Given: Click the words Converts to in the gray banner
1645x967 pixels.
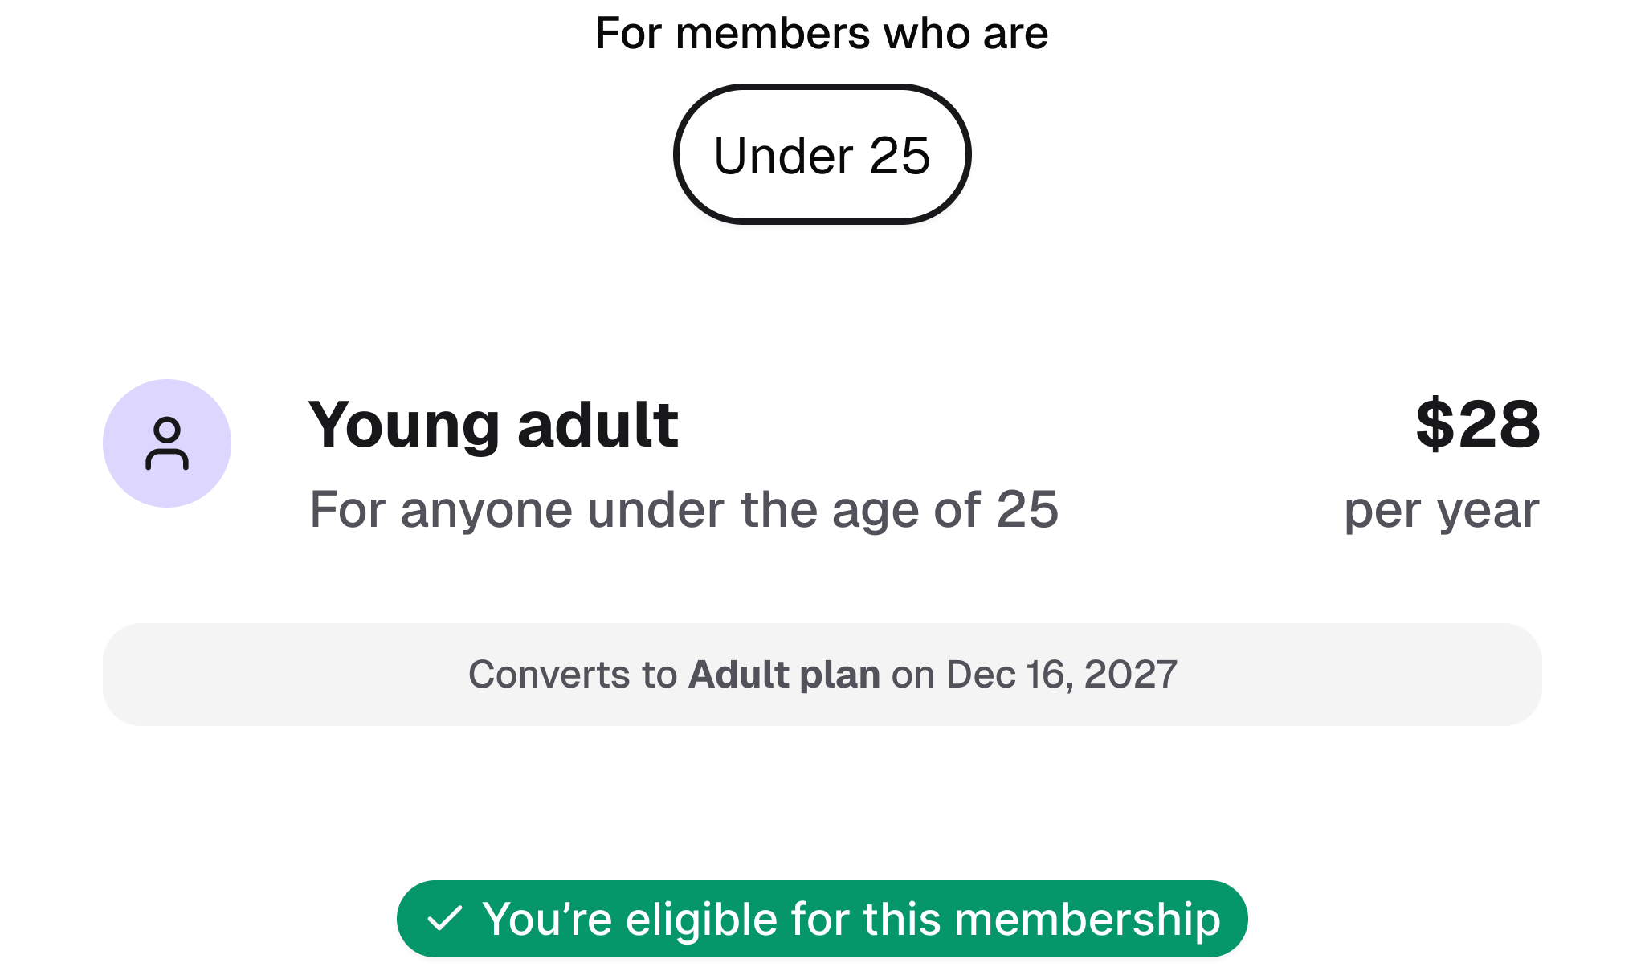Looking at the screenshot, I should click(573, 675).
